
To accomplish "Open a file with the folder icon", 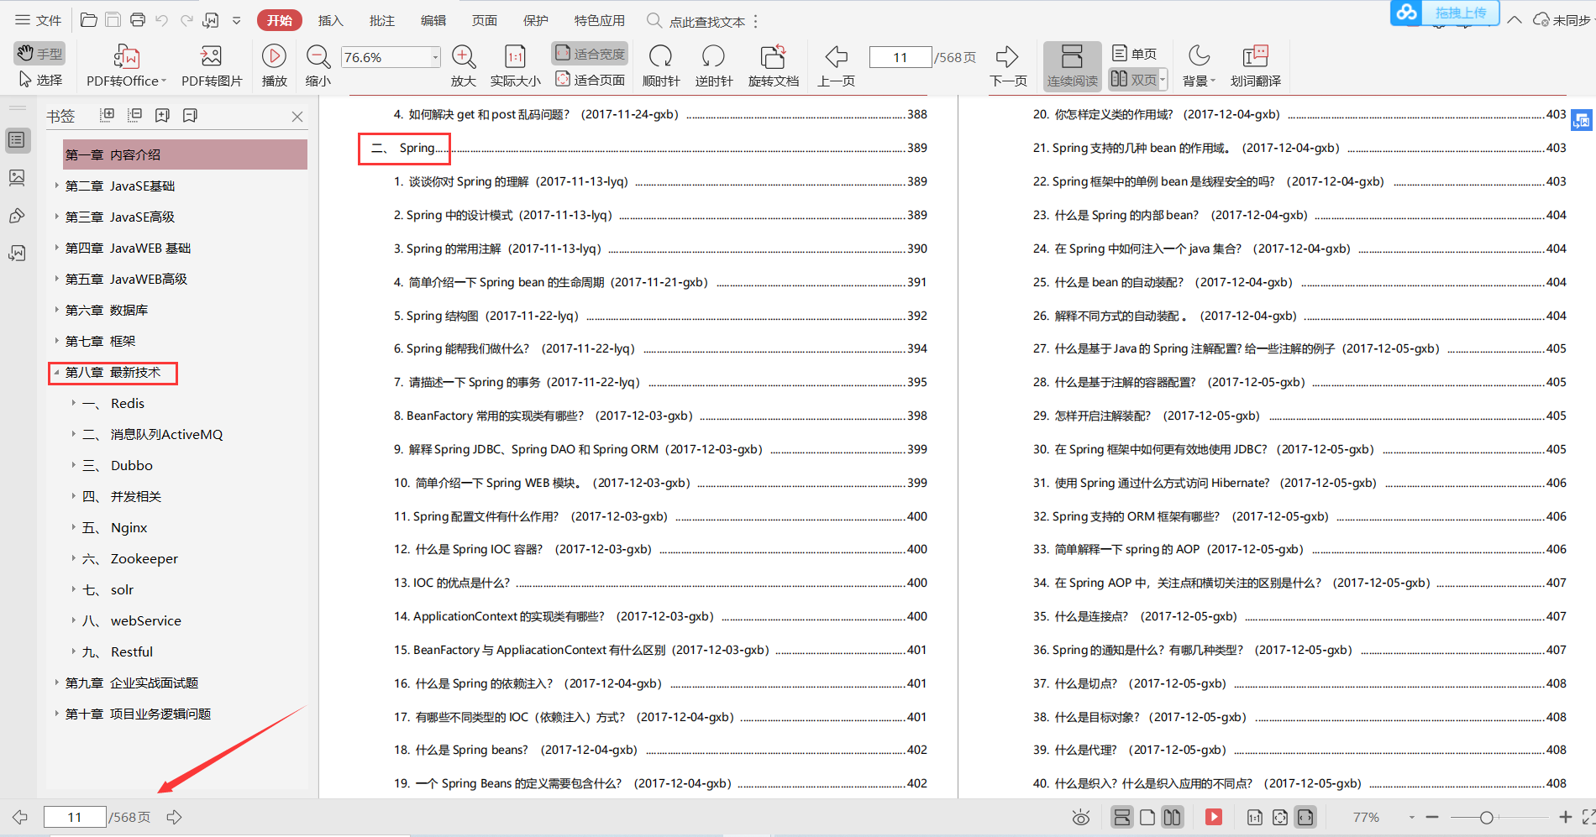I will (88, 20).
